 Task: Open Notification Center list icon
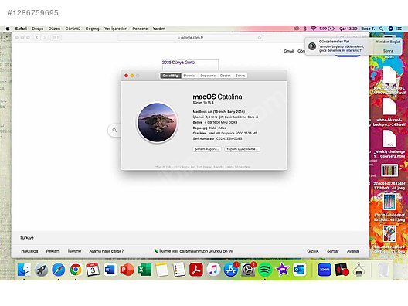tap(399, 29)
